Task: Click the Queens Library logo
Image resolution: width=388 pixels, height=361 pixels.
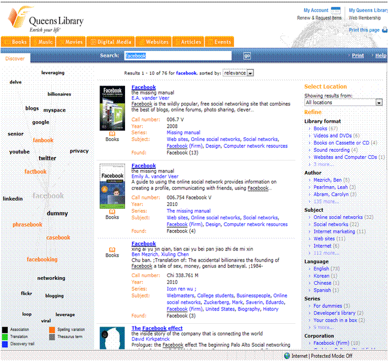Action: tap(46, 20)
